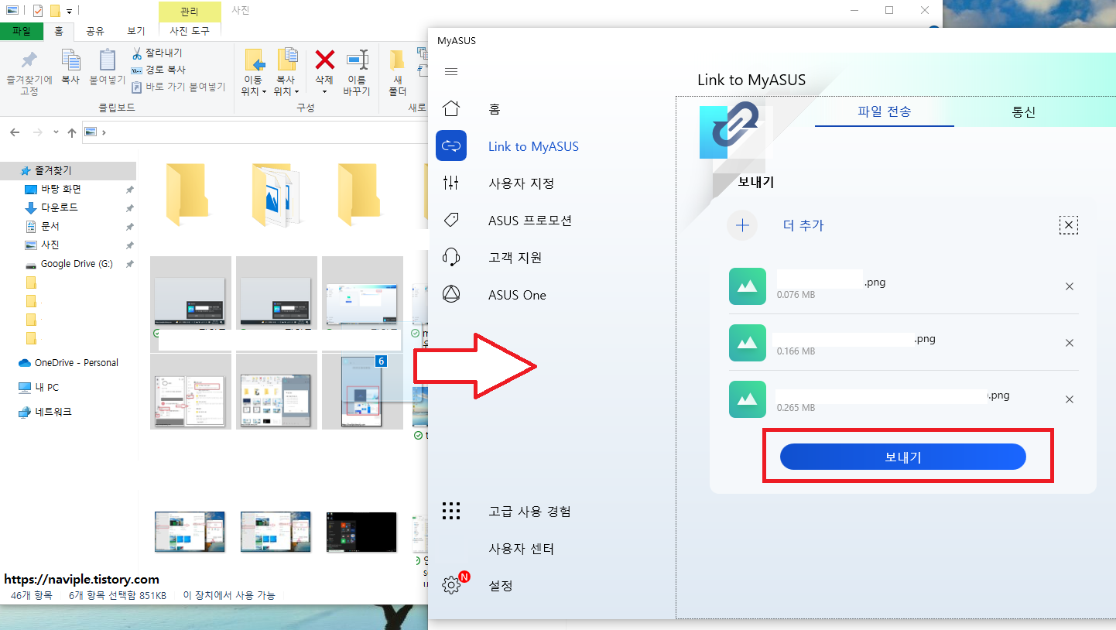Remove the 0.265 MB png file
The height and width of the screenshot is (630, 1116).
pyautogui.click(x=1070, y=399)
